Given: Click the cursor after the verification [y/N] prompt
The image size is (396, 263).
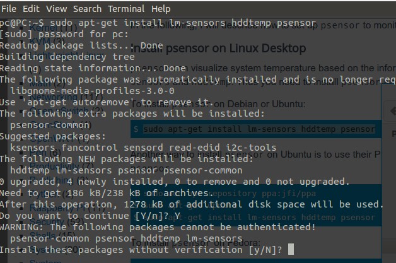Looking at the screenshot, I should 289,250.
